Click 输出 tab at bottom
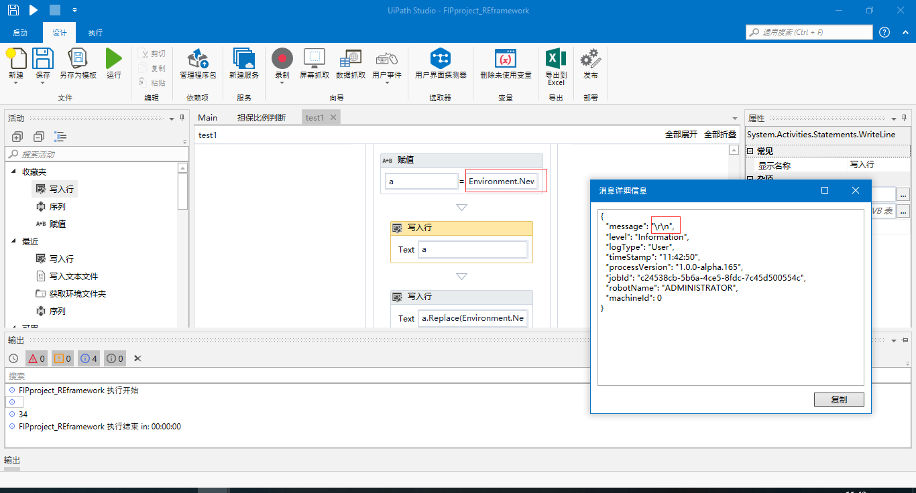The height and width of the screenshot is (493, 916). pyautogui.click(x=12, y=460)
